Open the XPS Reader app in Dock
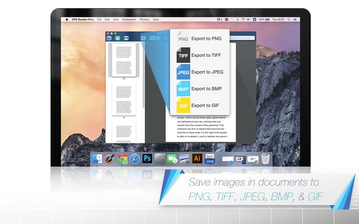 [x=210, y=159]
